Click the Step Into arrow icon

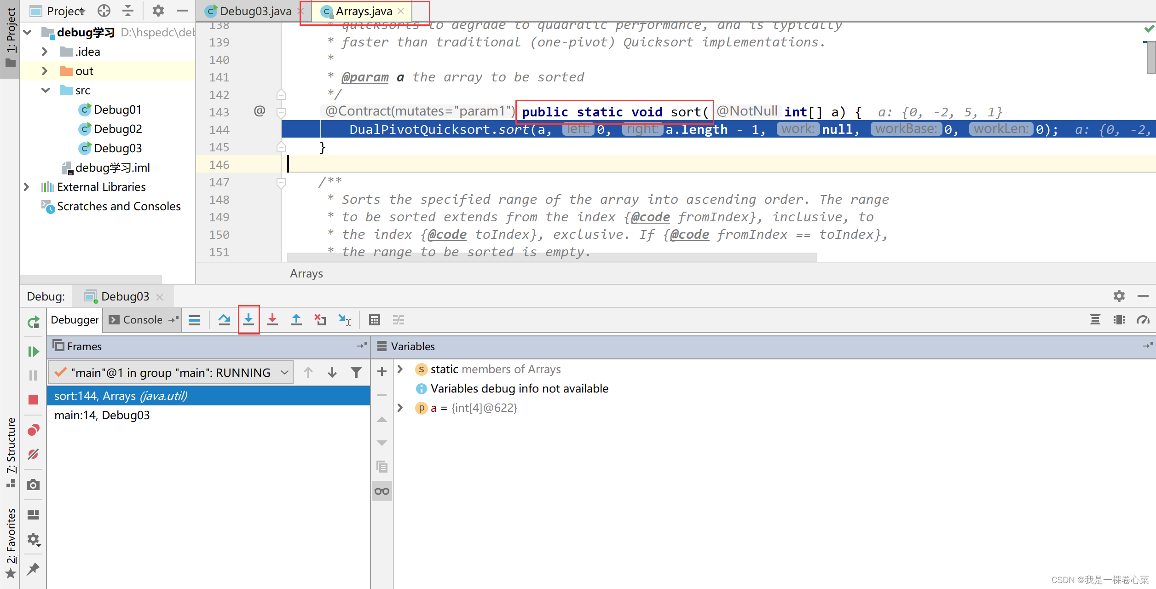coord(249,320)
